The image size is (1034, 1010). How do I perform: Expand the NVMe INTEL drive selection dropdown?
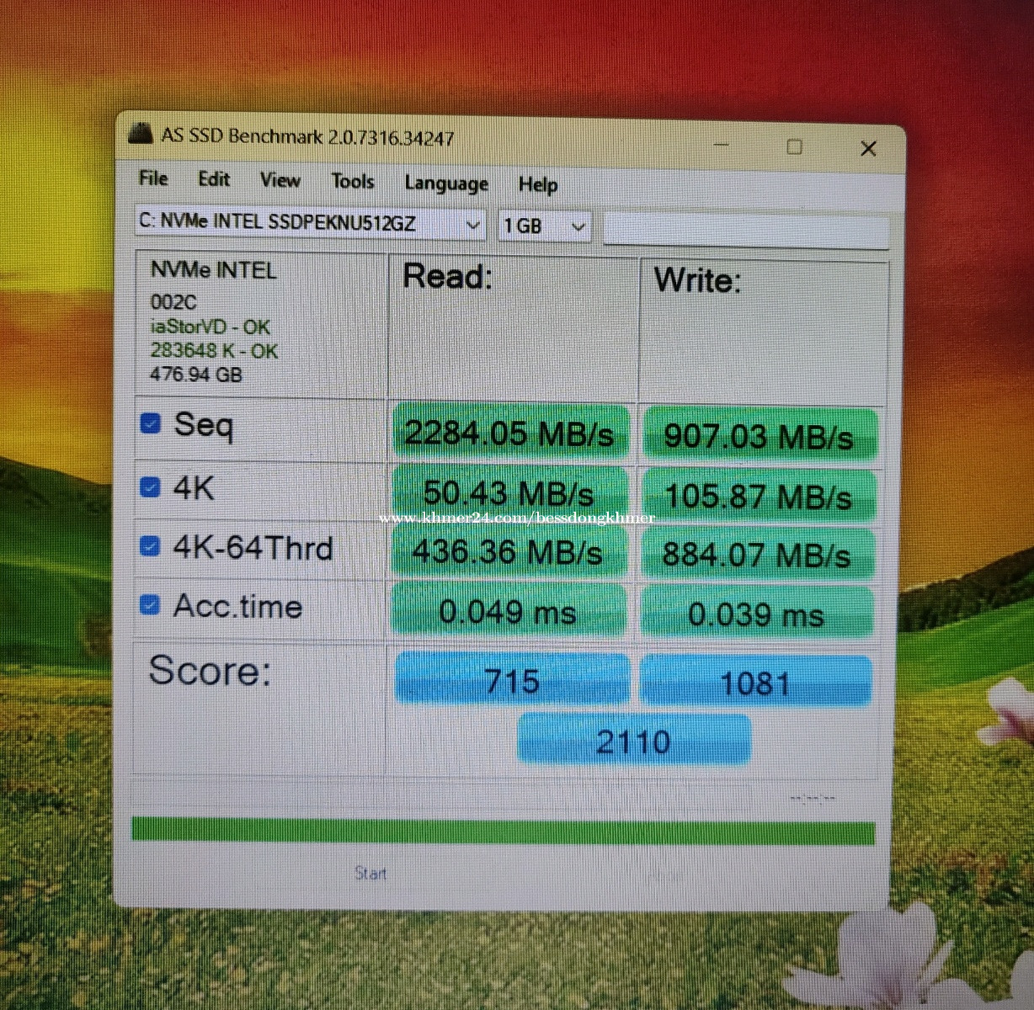[472, 225]
